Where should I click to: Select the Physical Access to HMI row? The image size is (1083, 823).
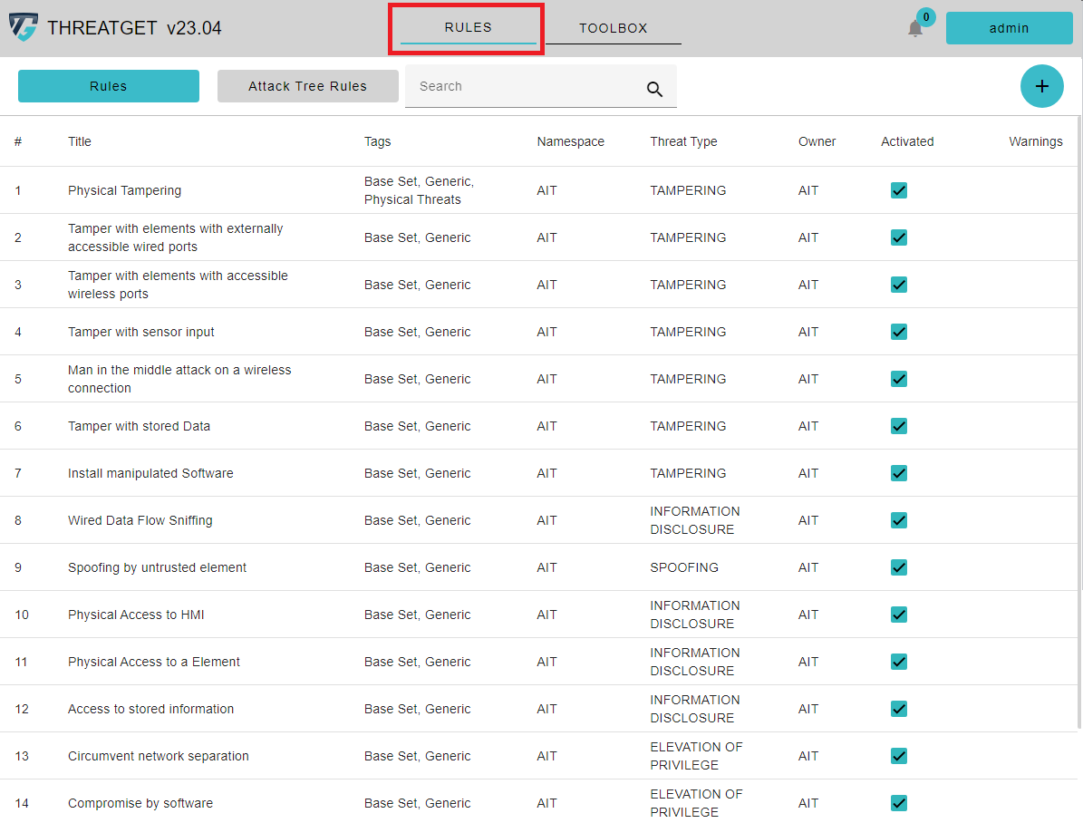click(136, 615)
